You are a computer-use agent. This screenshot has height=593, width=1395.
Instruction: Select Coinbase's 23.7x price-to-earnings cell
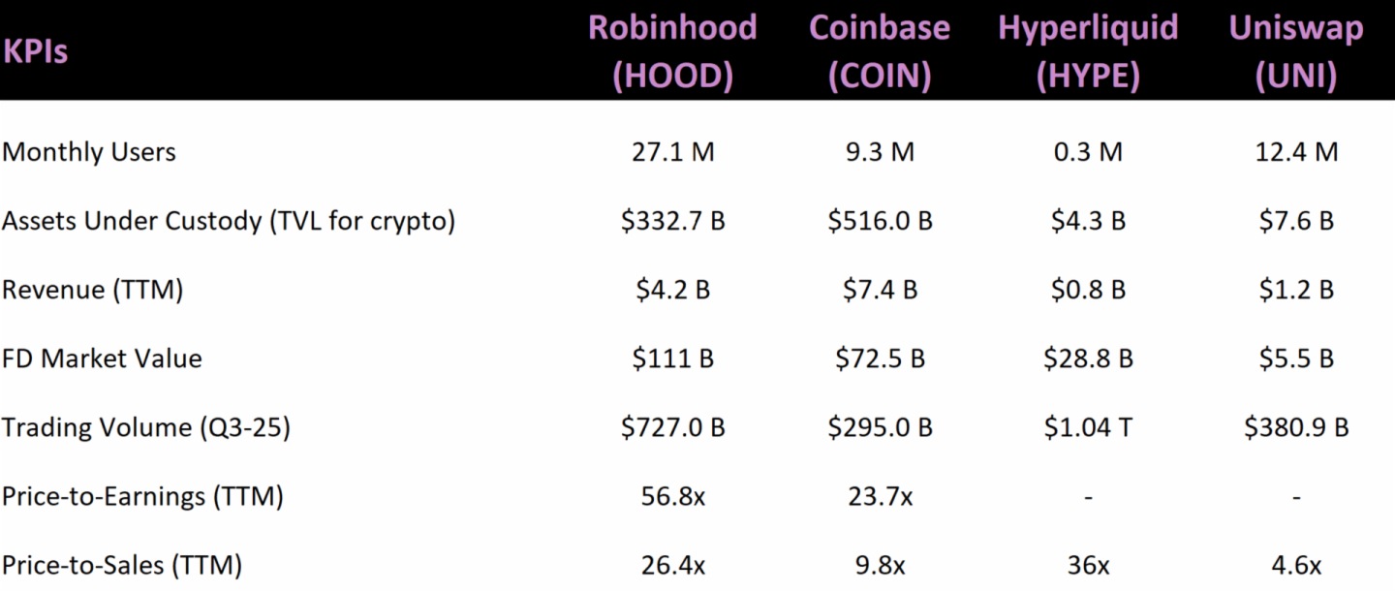(880, 496)
